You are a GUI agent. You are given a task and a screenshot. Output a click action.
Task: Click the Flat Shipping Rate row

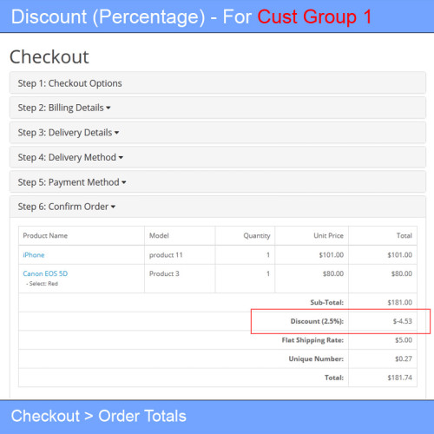point(218,340)
